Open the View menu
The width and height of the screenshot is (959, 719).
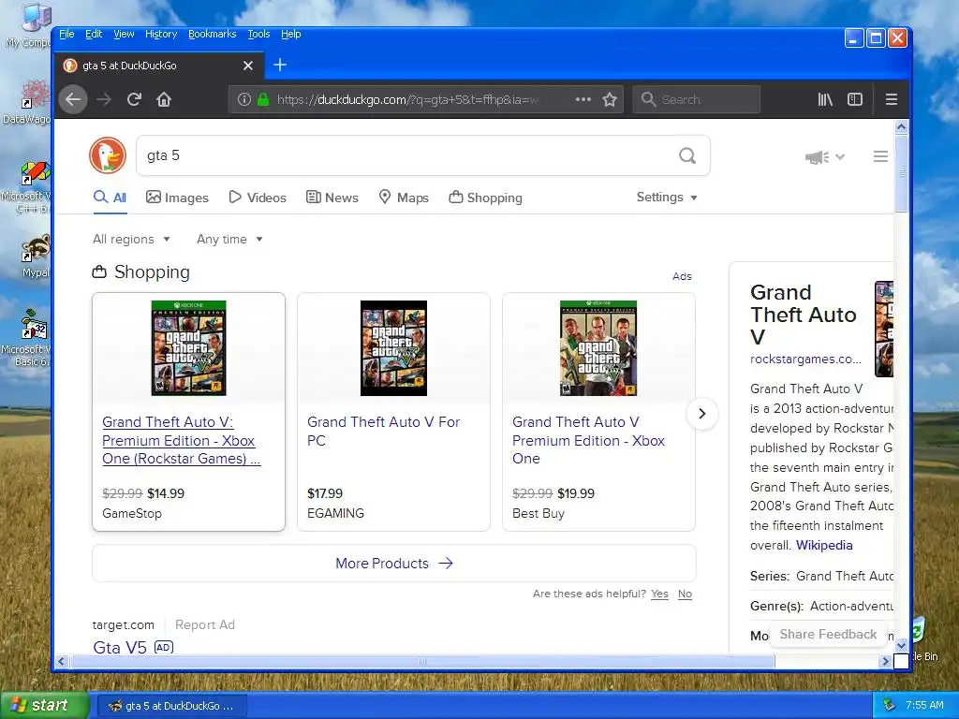coord(124,34)
